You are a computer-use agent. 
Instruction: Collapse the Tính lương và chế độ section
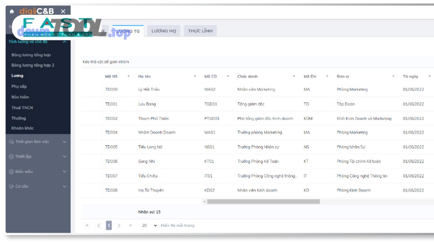(65, 42)
